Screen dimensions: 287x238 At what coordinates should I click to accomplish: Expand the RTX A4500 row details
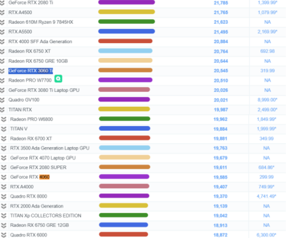click(2, 13)
